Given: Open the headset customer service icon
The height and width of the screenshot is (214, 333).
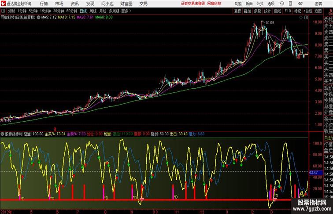Looking at the screenshot, I should click(282, 4).
